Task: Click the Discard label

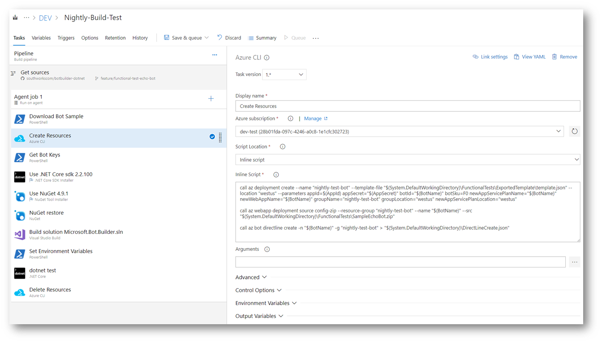Action: pos(233,38)
